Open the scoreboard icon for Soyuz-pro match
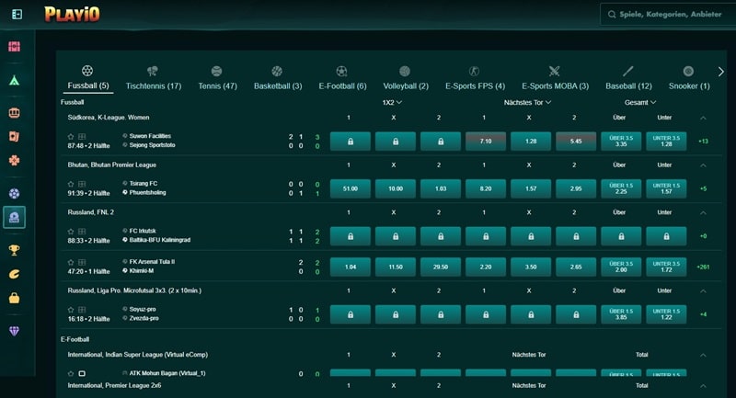Image resolution: width=736 pixels, height=398 pixels. pyautogui.click(x=82, y=310)
